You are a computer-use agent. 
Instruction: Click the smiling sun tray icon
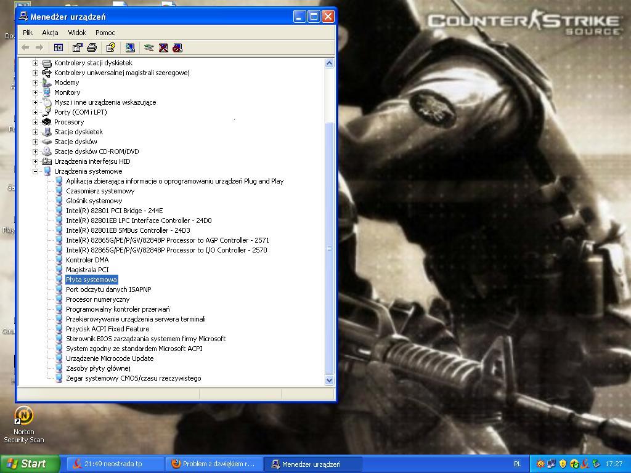540,464
